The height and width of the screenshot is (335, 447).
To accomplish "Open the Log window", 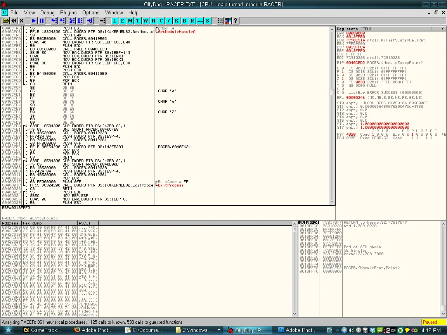I will pos(115,21).
